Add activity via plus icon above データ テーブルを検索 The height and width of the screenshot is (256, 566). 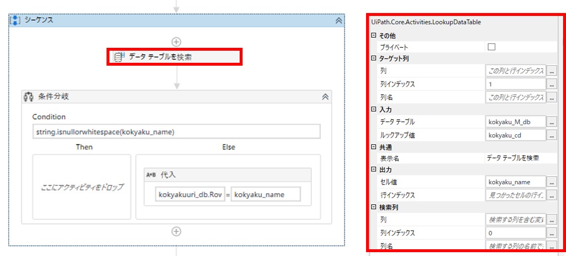point(176,42)
